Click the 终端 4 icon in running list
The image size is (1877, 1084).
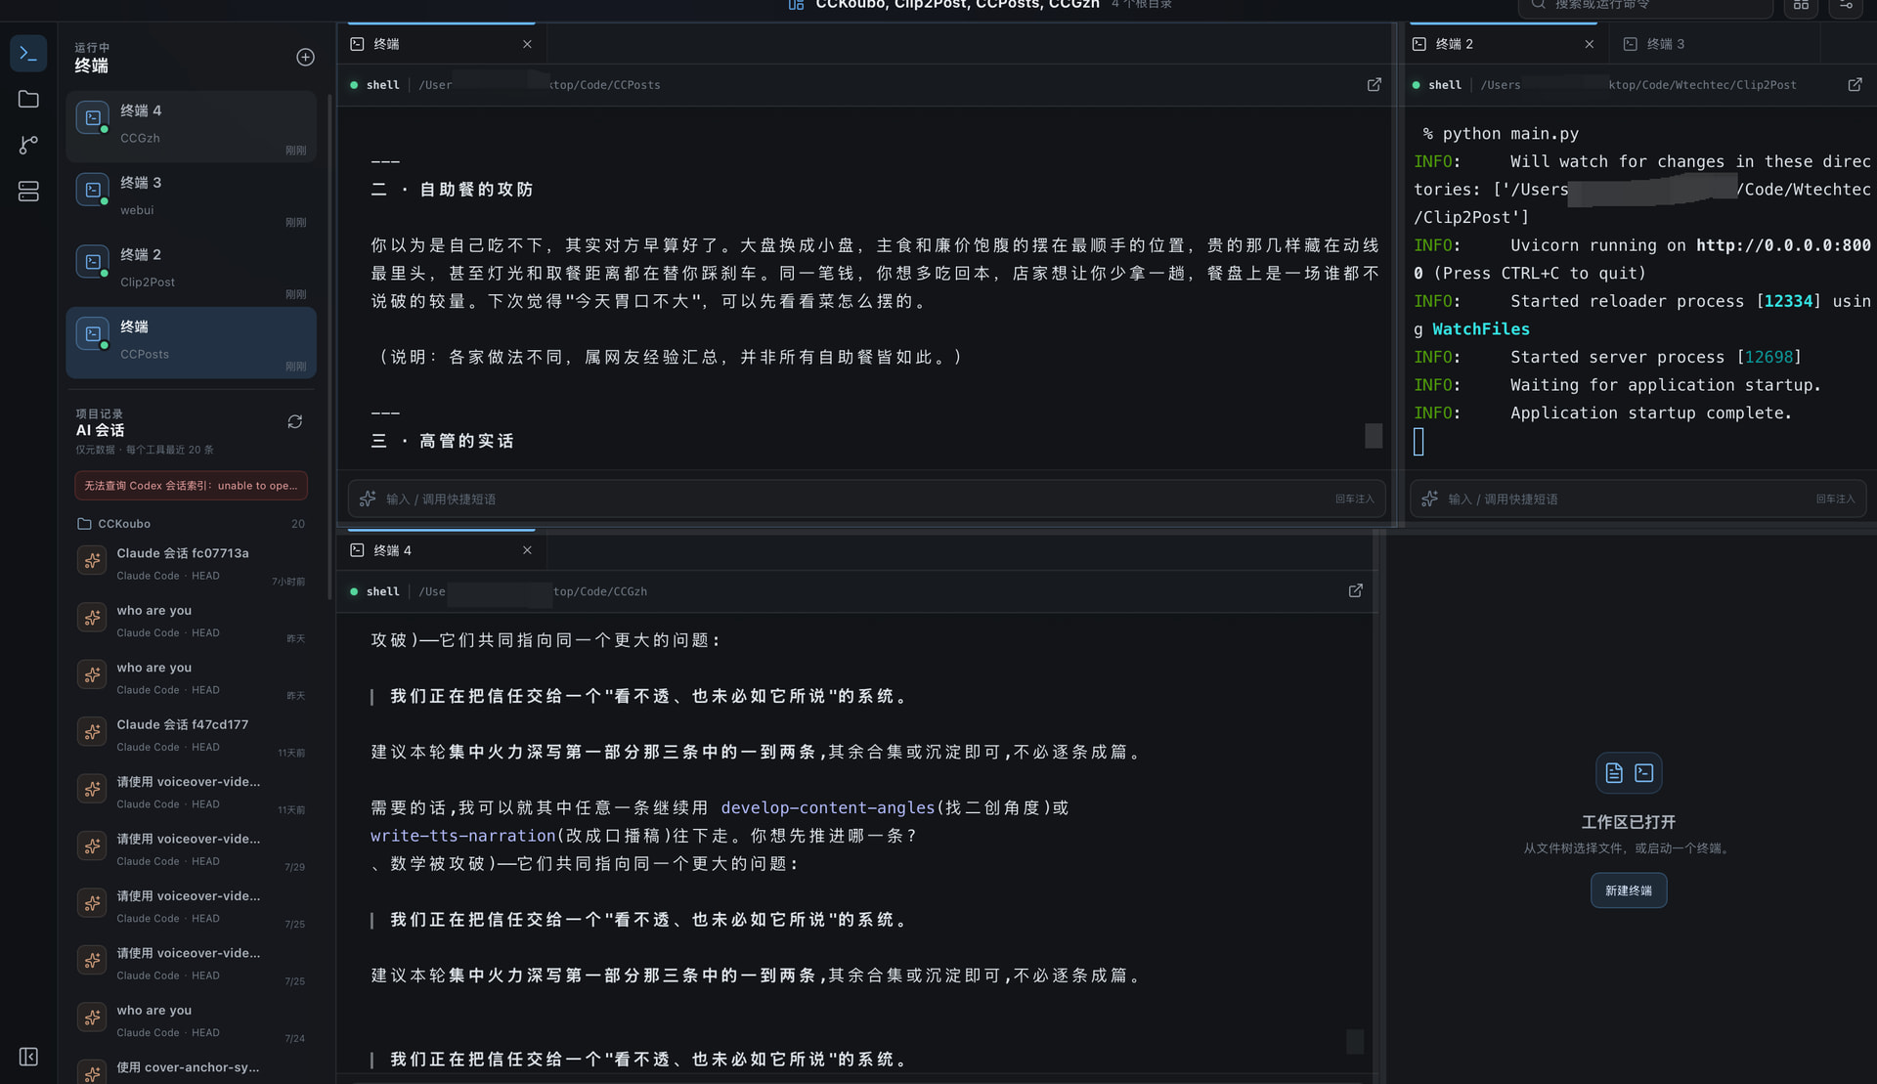pos(93,118)
